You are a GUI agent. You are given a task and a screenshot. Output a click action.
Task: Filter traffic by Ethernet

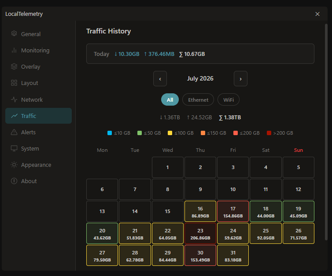point(198,99)
